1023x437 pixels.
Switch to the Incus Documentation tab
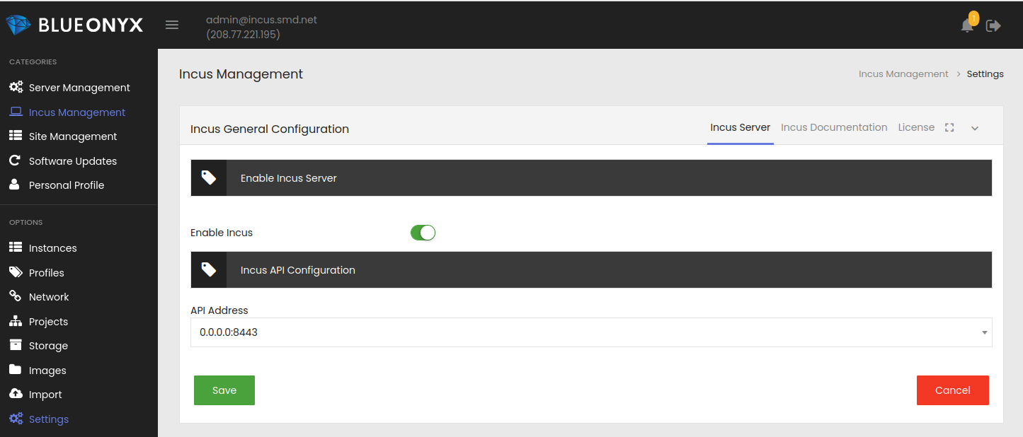[834, 127]
